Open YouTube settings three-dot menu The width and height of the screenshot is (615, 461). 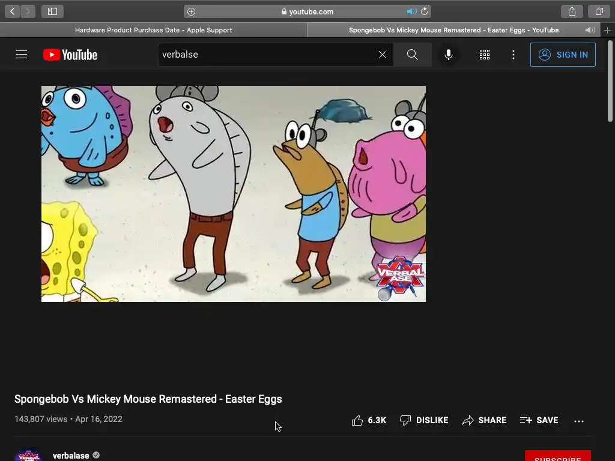tap(514, 55)
